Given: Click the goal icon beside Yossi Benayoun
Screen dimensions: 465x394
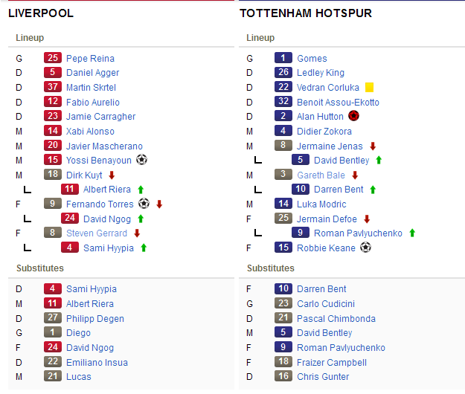Looking at the screenshot, I should click(x=142, y=160).
